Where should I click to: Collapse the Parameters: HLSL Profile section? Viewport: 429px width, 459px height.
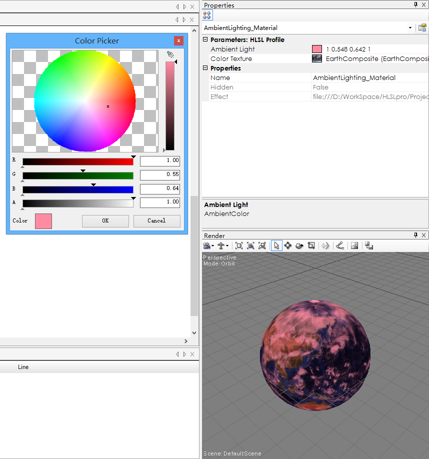[x=205, y=39]
